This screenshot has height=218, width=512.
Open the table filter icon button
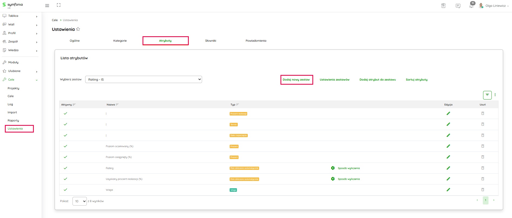[x=487, y=95]
